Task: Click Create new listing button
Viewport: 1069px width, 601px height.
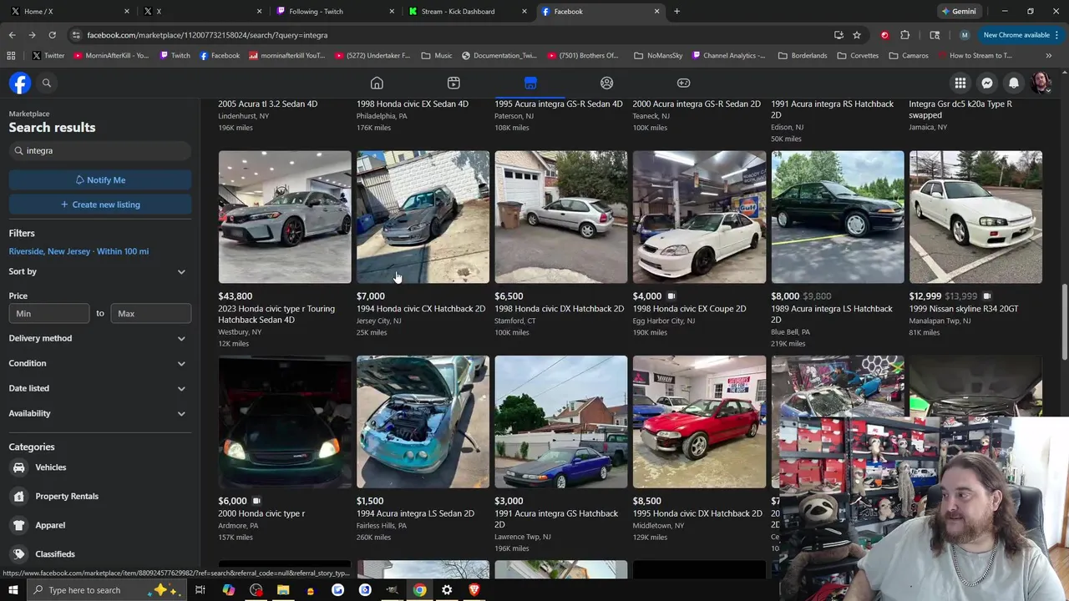Action: coord(100,205)
